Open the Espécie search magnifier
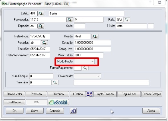The height and width of the screenshot is (121, 168). [x=41, y=26]
